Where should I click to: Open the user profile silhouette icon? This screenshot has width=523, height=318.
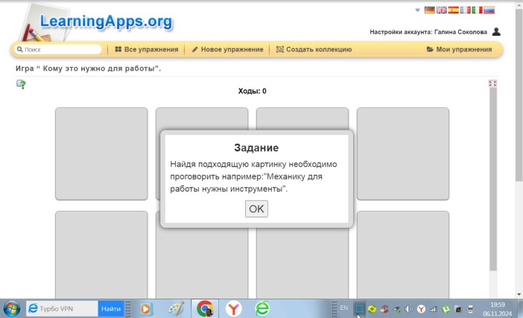point(497,31)
